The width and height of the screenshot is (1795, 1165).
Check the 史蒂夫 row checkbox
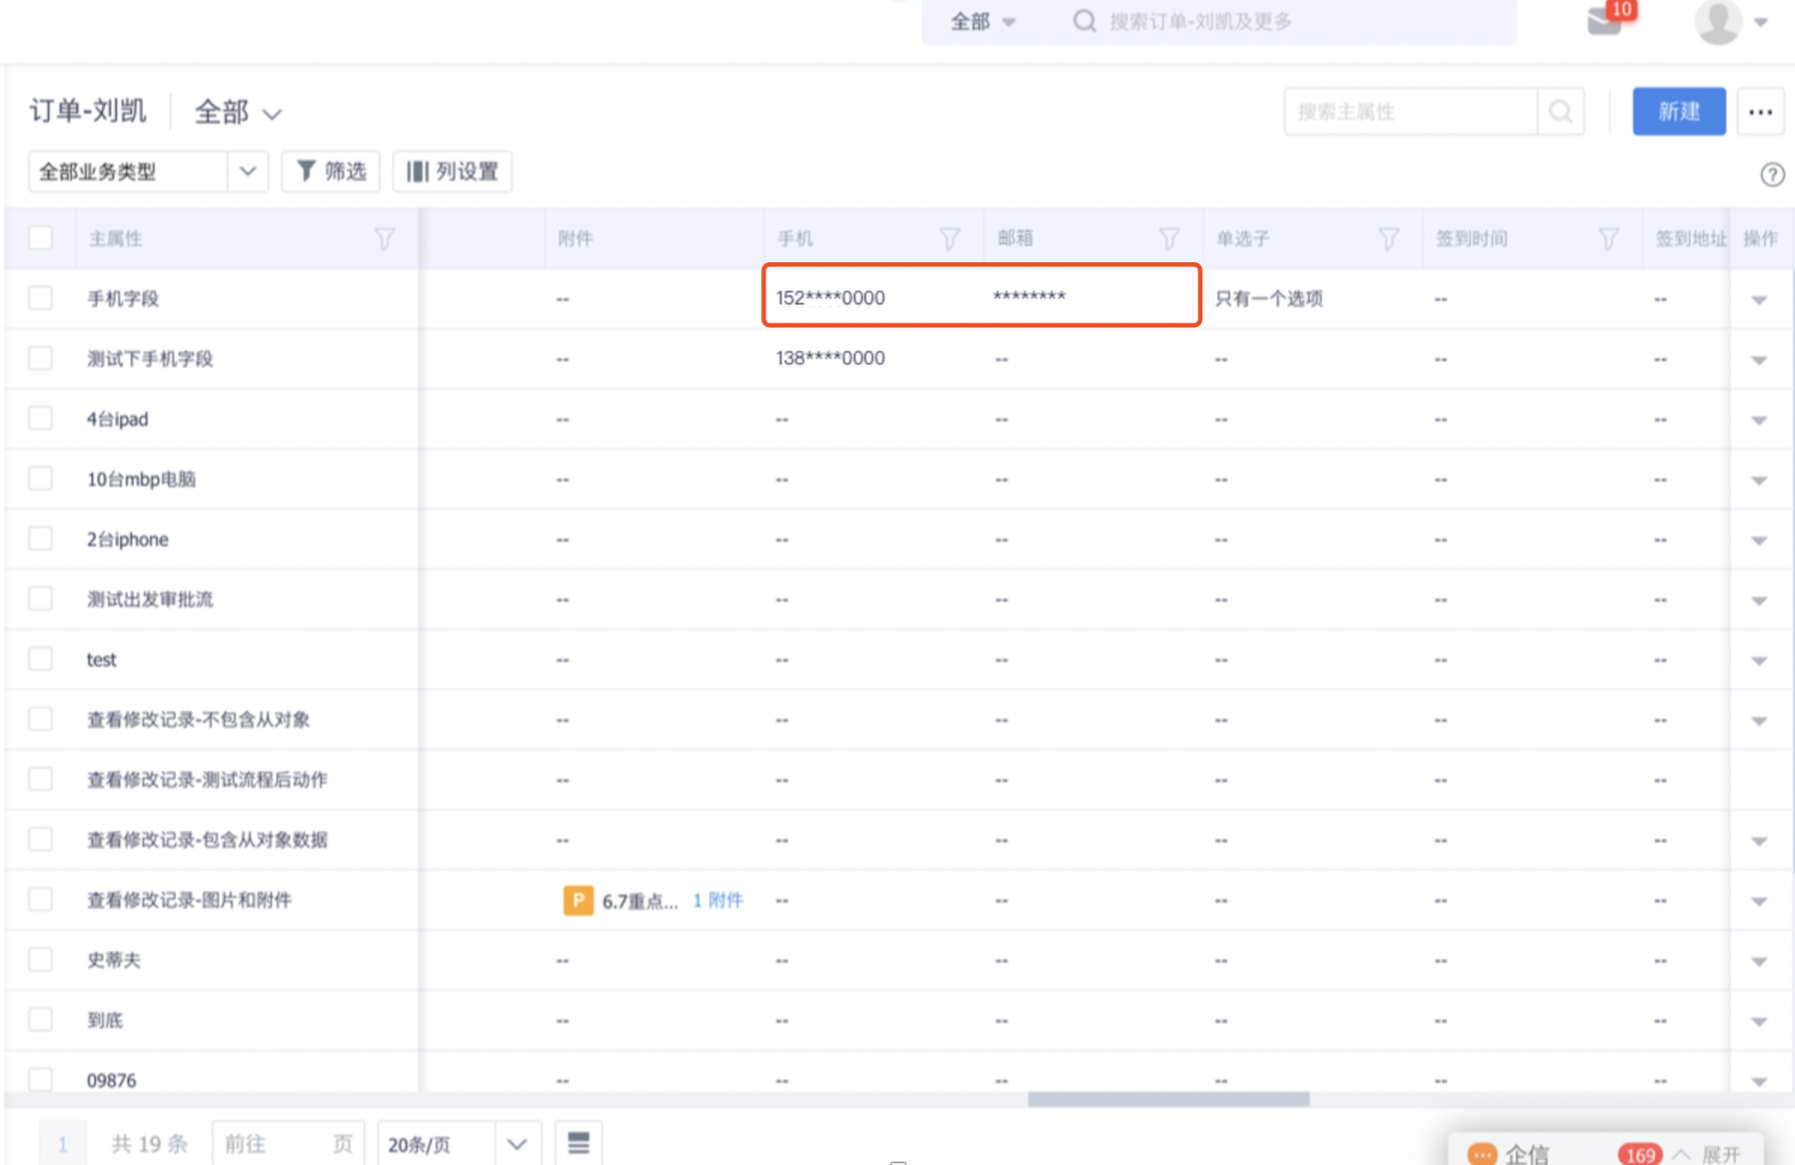point(41,960)
